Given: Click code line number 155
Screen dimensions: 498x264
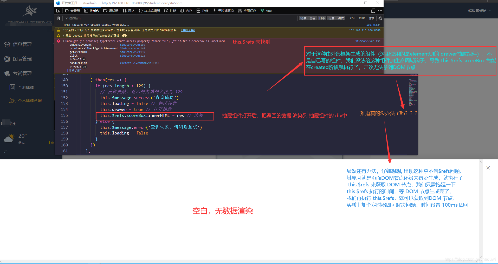Looking at the screenshot, I should [x=64, y=116].
